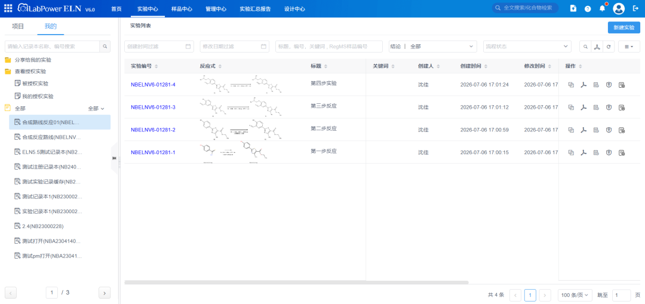
Task: Click the document log icon for NBELNV6-01281-3
Action: pos(595,108)
